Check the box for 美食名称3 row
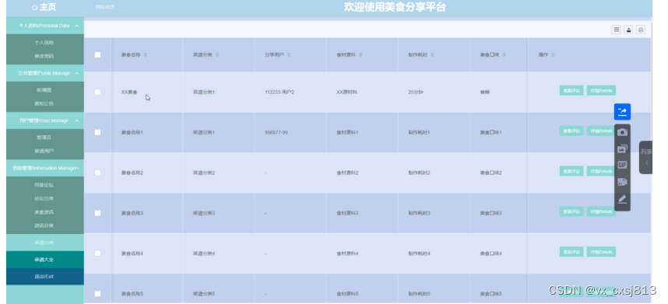The height and width of the screenshot is (304, 668). (97, 213)
